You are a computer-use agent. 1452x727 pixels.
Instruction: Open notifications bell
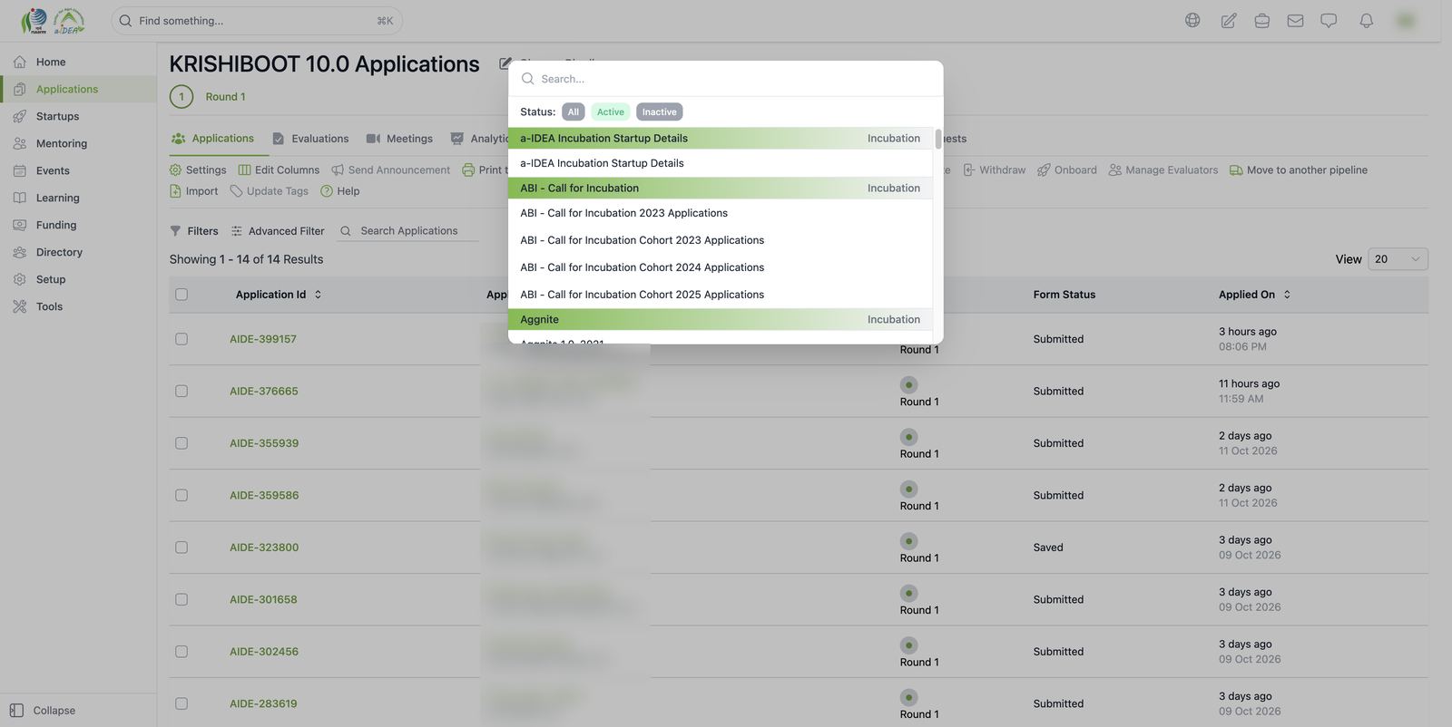pyautogui.click(x=1366, y=20)
